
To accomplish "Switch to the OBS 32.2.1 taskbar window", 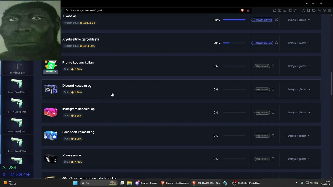I will [x=246, y=183].
